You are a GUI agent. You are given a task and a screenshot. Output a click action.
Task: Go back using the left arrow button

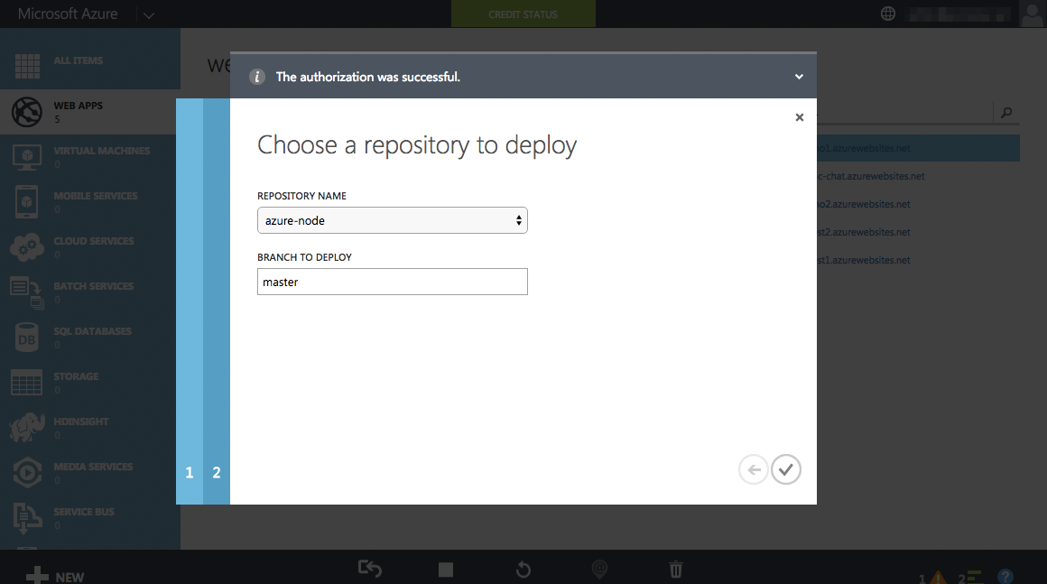tap(753, 470)
